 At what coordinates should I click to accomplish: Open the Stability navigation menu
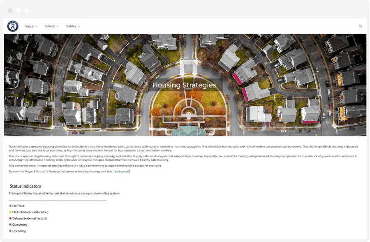(x=72, y=26)
